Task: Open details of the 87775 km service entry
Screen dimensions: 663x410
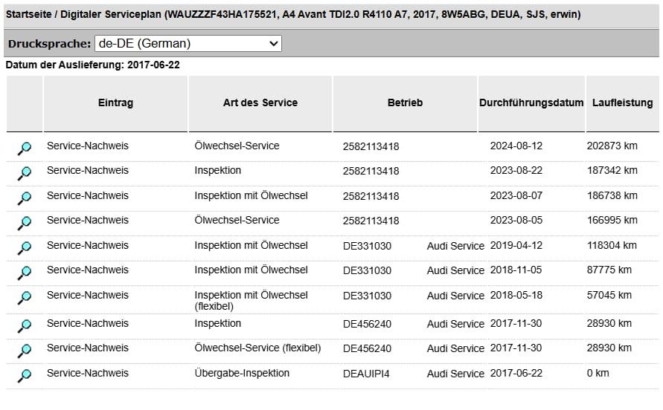Action: (25, 273)
